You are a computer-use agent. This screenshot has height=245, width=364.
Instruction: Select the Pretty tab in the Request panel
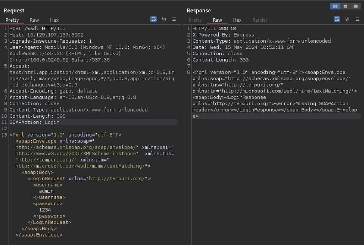(12, 20)
